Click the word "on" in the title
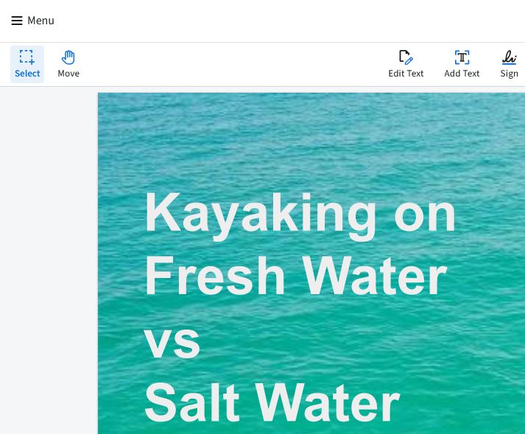 point(425,213)
